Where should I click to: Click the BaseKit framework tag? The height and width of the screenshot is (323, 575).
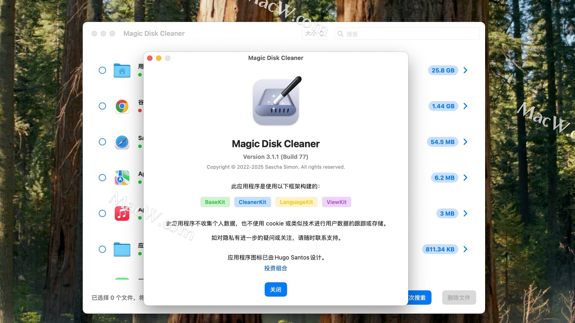pyautogui.click(x=215, y=202)
